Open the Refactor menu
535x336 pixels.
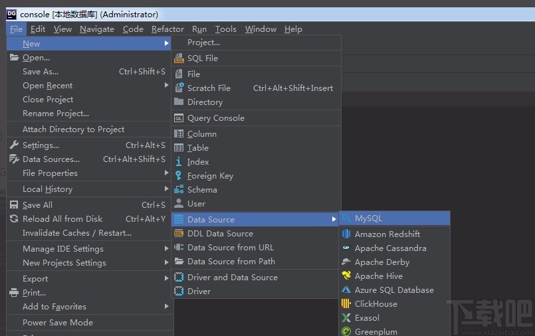coord(167,29)
